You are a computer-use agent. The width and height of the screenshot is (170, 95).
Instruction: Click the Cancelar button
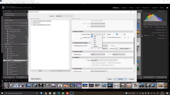131,79
